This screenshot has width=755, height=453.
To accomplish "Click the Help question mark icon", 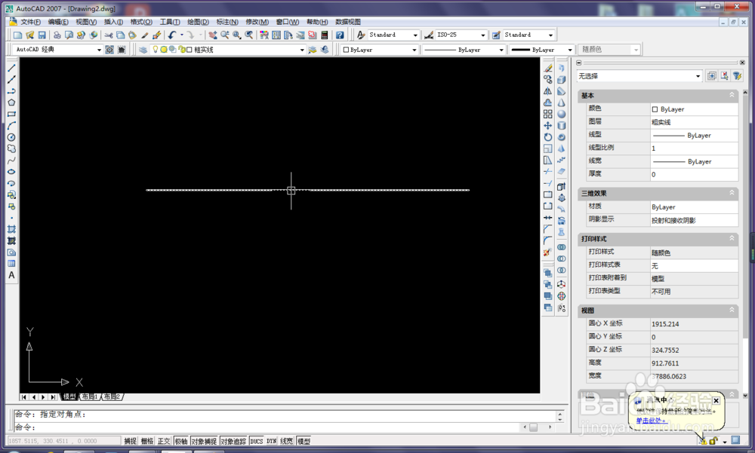I will 340,35.
